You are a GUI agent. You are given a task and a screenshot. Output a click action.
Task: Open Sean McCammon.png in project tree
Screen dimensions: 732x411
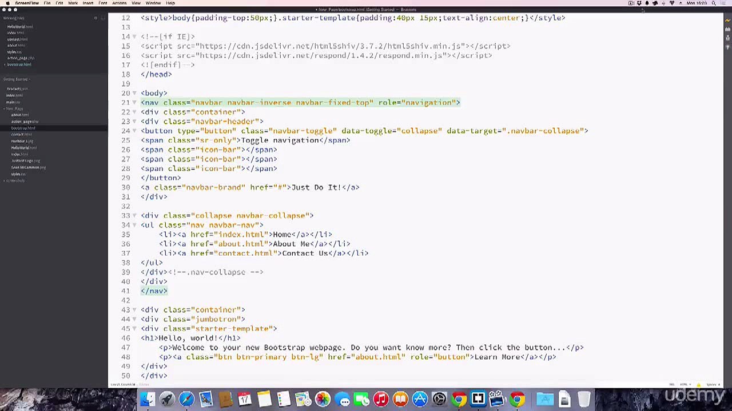(x=29, y=167)
